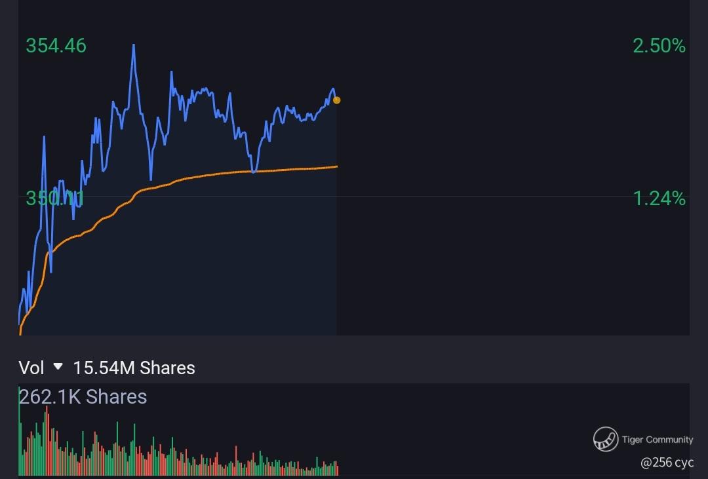Click the Tiger Community logo icon
The height and width of the screenshot is (479, 708).
coord(606,439)
